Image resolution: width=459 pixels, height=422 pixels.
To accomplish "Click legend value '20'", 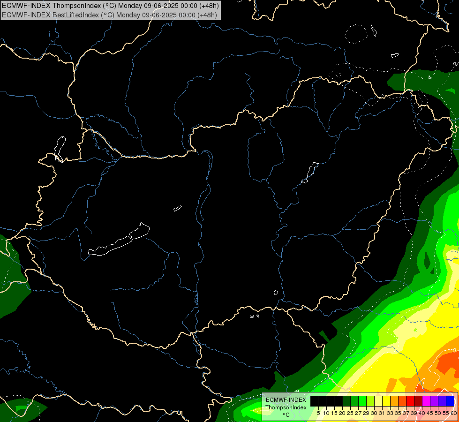I will point(342,413).
